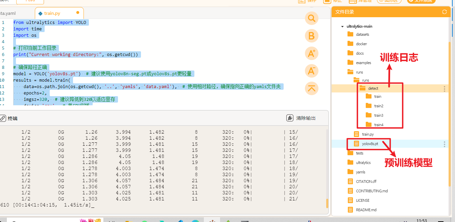Decrease editor font size with A- icon
Viewport: 455px width, 222px height.
pyautogui.click(x=312, y=71)
